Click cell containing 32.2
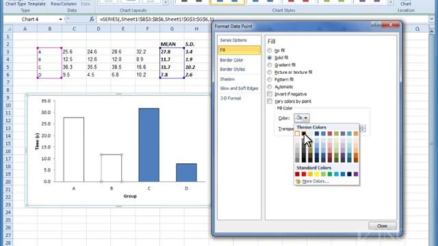Image resolution: width=438 pixels, height=246 pixels. tap(148, 52)
